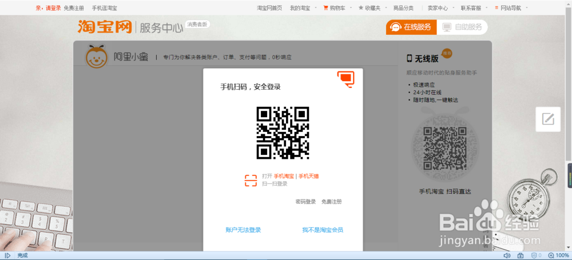Click the orange 网站导航 list icon
572x260 pixels.
[x=496, y=7]
